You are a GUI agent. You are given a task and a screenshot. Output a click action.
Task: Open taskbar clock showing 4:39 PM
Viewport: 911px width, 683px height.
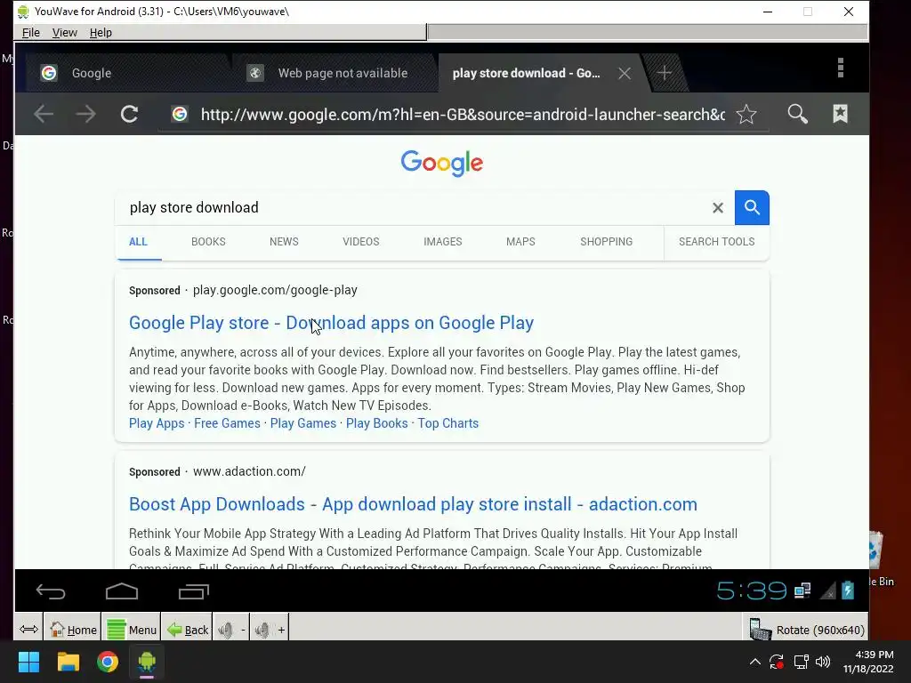[868, 662]
